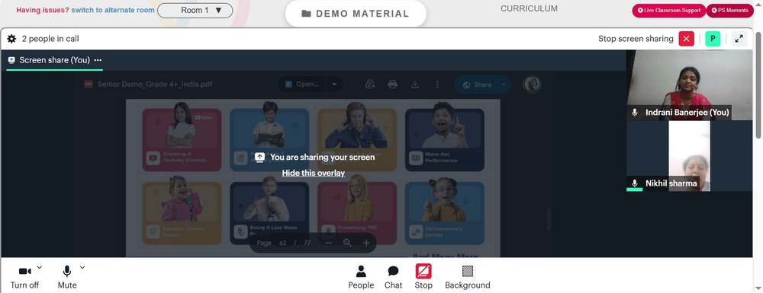Screen dimensions: 763x293
Task: Click the Senior Demo_Grade 4+_India.pdf filename
Action: tap(155, 84)
